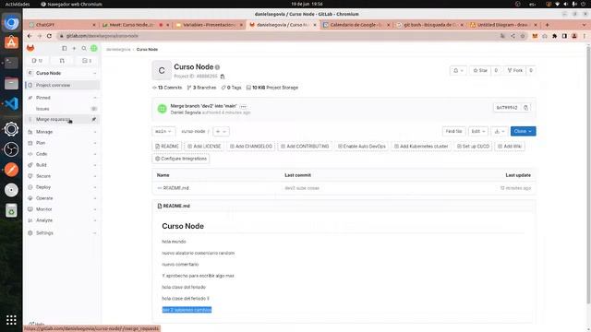
Task: Click the Find file button
Action: pos(453,131)
